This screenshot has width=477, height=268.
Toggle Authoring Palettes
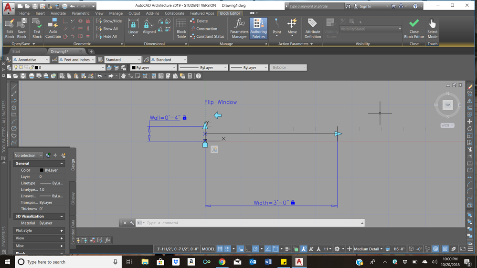[258, 29]
